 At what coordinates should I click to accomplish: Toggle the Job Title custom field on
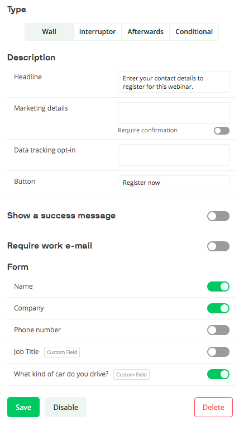click(218, 352)
